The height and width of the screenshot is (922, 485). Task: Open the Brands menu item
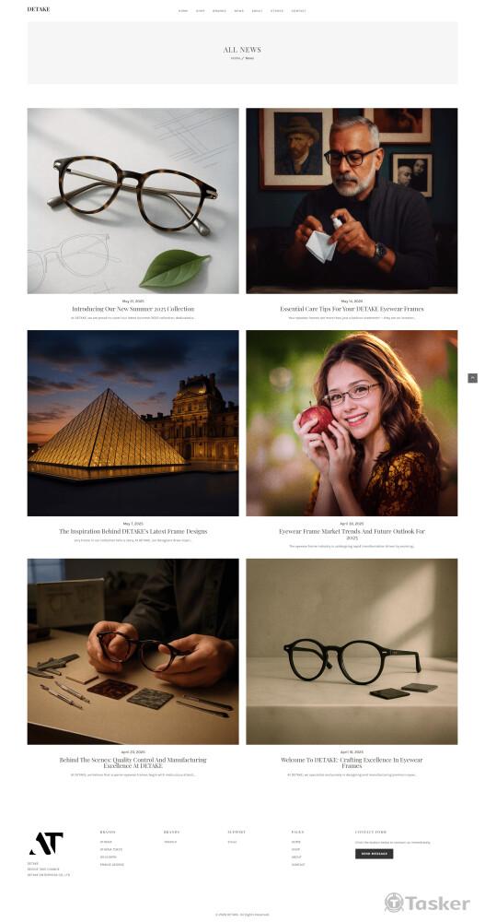219,10
